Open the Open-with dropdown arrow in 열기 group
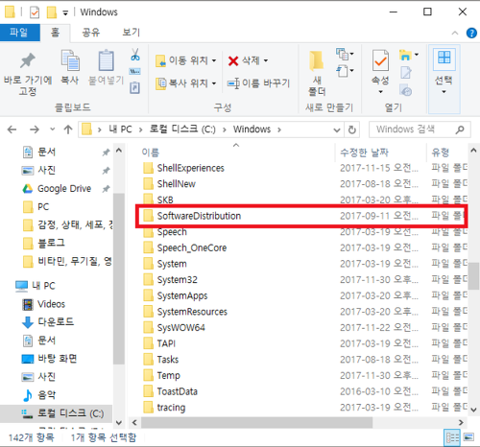 417,55
